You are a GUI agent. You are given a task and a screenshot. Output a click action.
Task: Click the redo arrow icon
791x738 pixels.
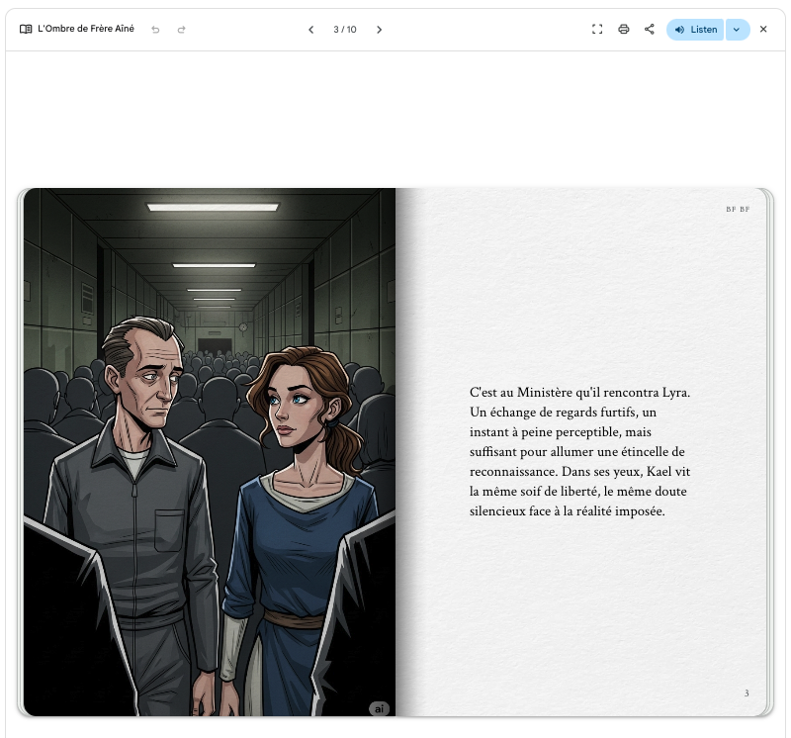(181, 30)
